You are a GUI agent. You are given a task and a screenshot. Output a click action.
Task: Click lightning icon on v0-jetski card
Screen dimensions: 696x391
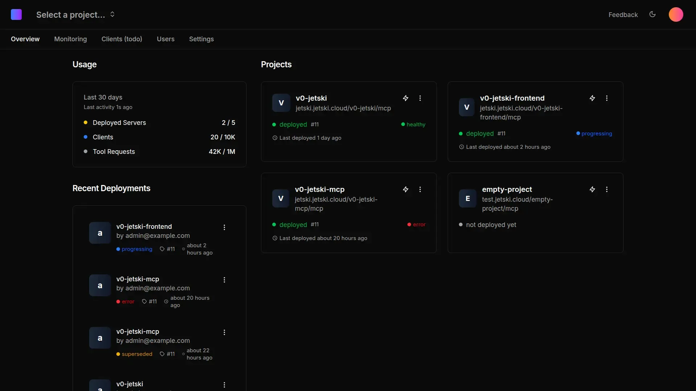click(406, 98)
